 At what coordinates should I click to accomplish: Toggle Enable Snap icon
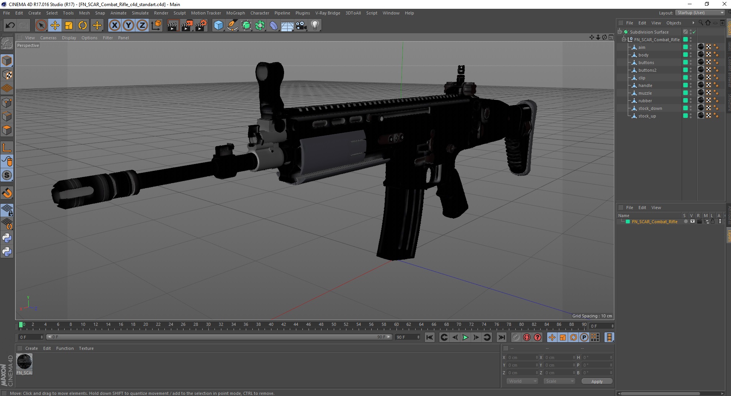point(7,193)
